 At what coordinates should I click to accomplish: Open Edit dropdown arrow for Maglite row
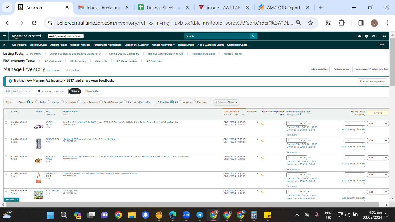[386, 140]
